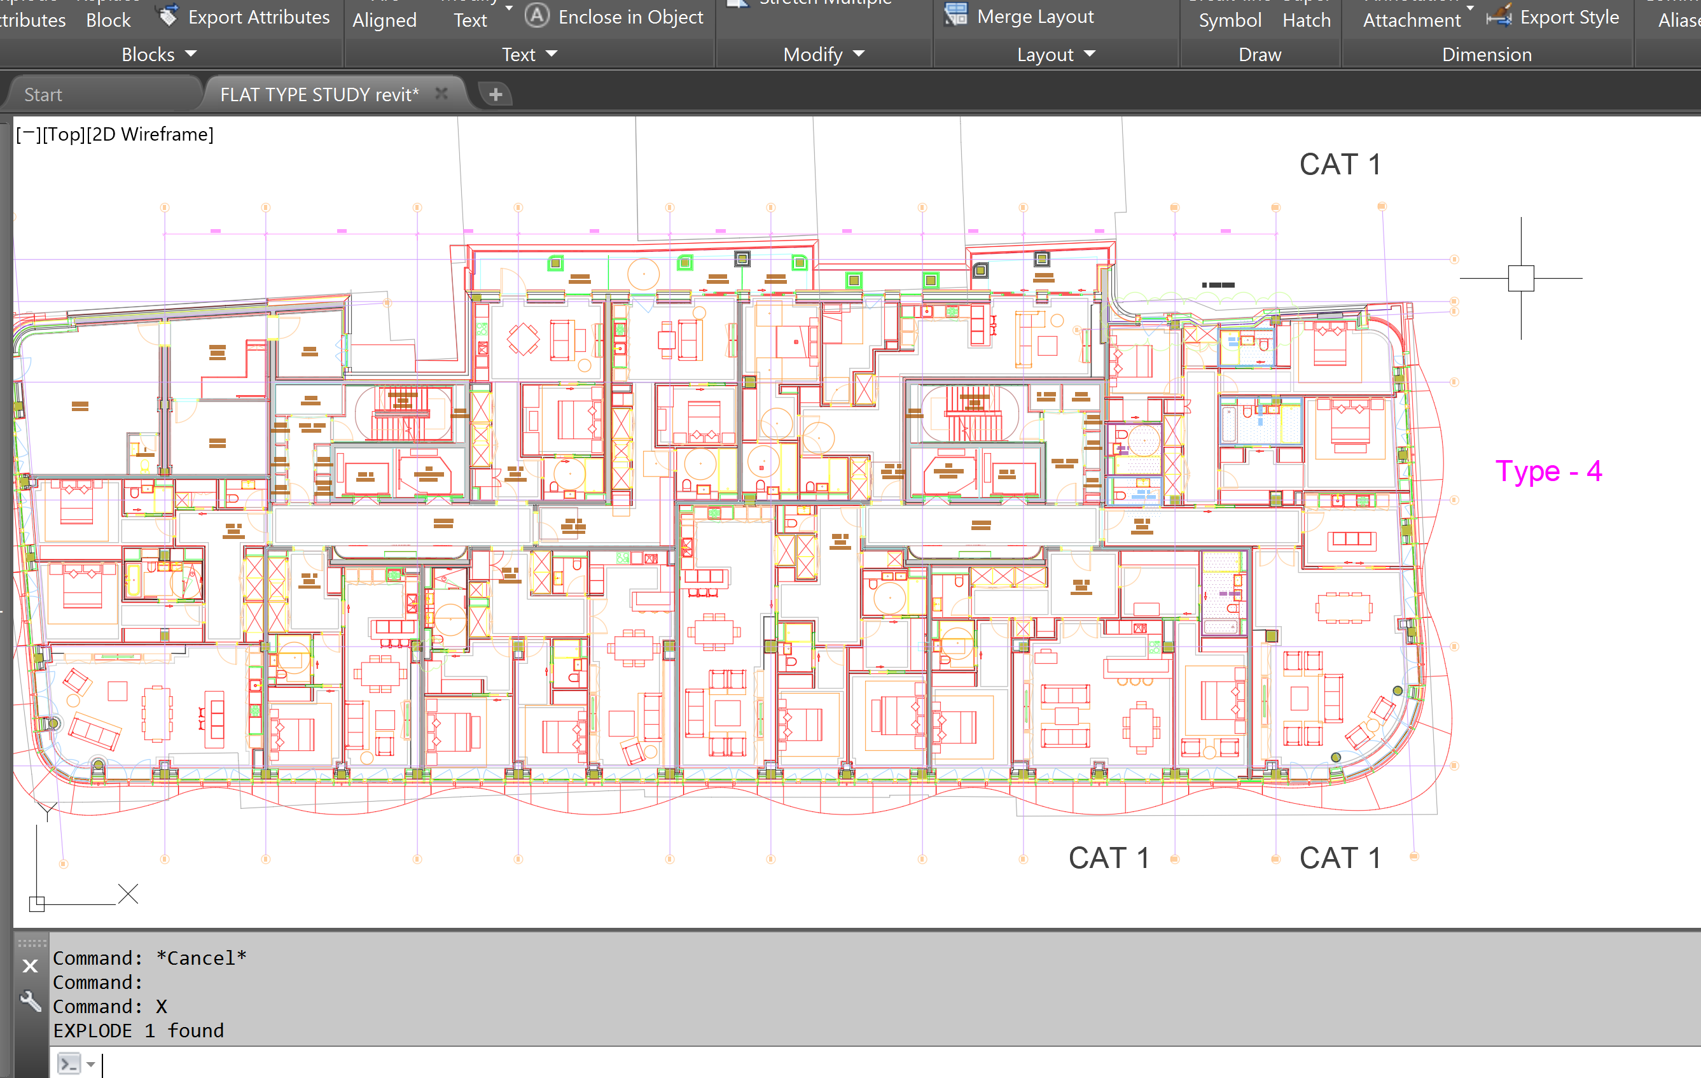Click the Super Hatch button
1701x1078 pixels.
pyautogui.click(x=1306, y=20)
